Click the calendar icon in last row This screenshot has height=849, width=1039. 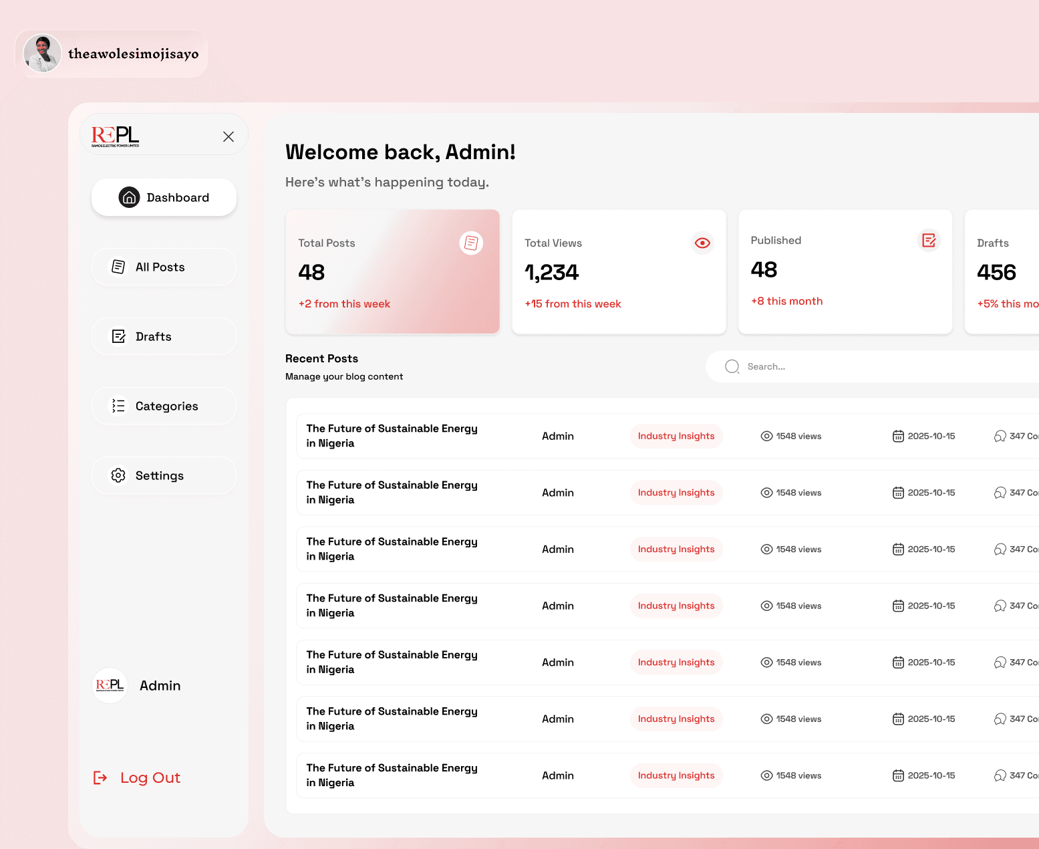[x=899, y=775]
